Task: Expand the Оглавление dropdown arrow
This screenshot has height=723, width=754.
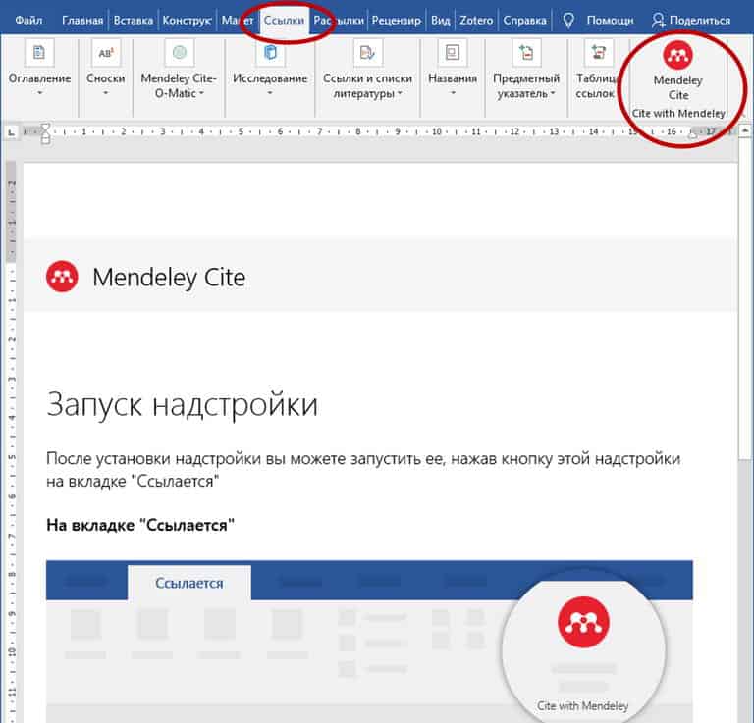Action: (40, 93)
